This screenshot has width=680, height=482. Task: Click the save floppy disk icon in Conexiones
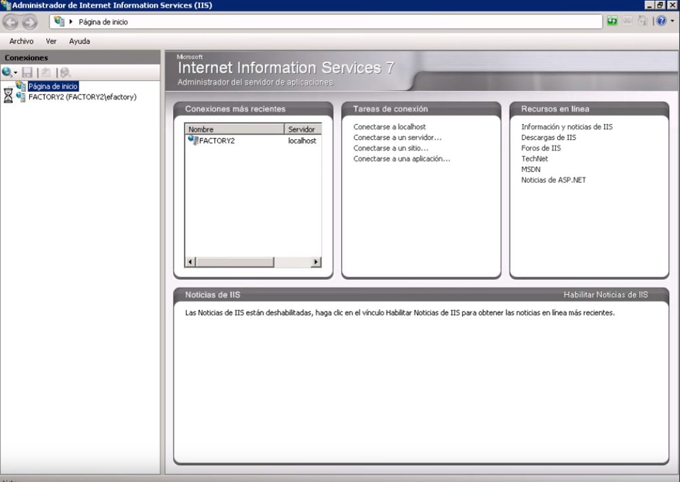click(27, 72)
